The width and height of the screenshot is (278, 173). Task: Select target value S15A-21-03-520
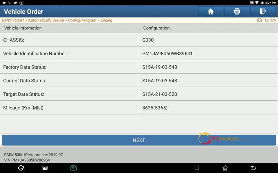pyautogui.click(x=160, y=94)
